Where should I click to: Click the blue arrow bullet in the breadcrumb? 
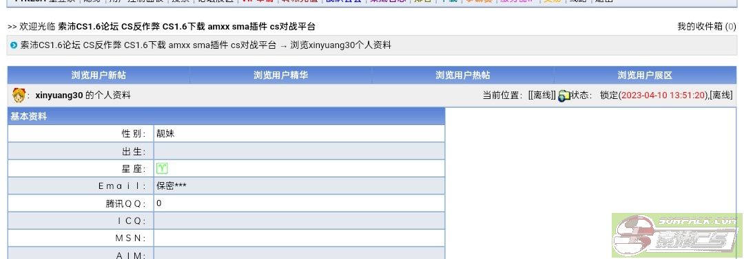(x=14, y=45)
